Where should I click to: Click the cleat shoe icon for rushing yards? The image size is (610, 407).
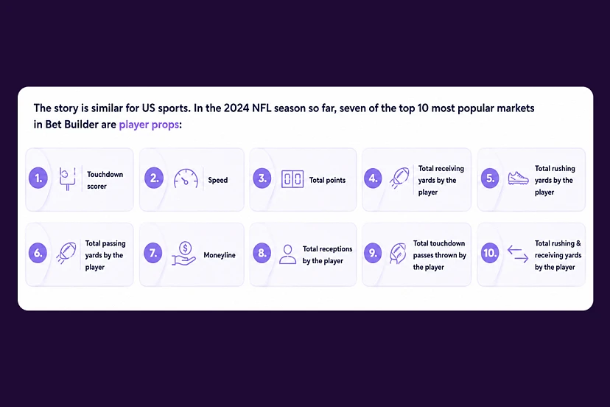click(x=518, y=178)
